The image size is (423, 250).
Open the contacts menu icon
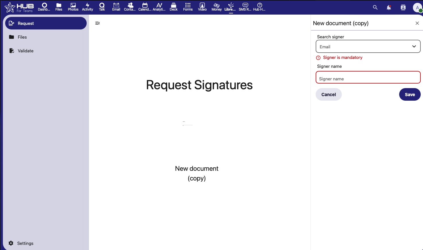403,7
